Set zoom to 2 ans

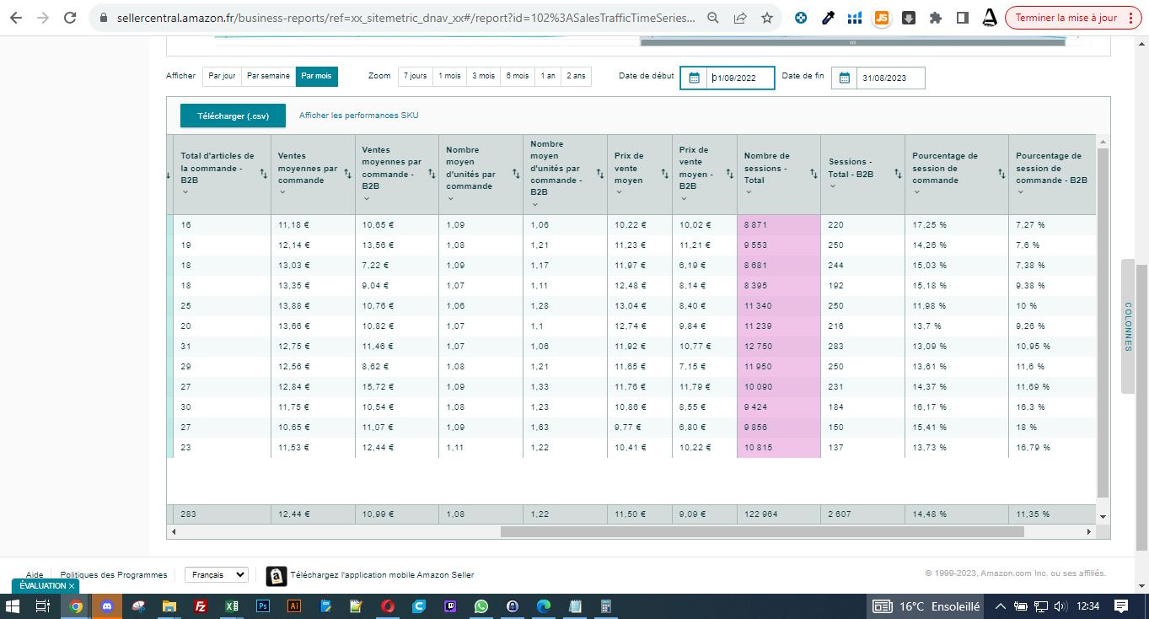(576, 76)
